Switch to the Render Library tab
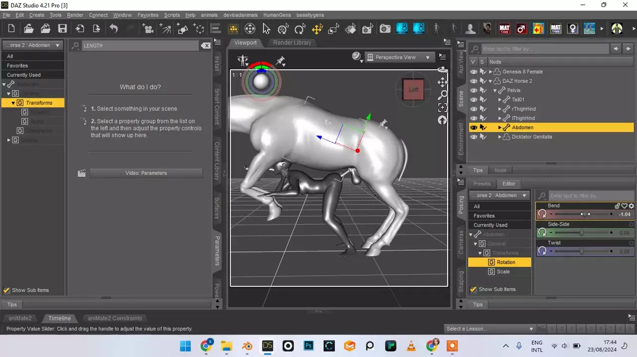This screenshot has width=637, height=357. tap(292, 43)
